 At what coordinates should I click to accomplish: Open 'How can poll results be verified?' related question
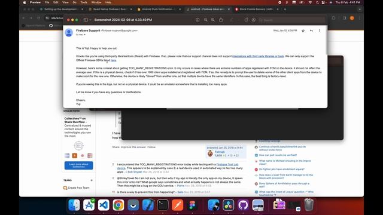tap(278, 155)
